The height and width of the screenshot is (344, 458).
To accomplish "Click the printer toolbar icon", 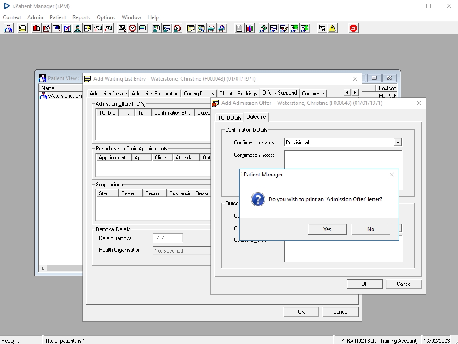I will (22, 28).
